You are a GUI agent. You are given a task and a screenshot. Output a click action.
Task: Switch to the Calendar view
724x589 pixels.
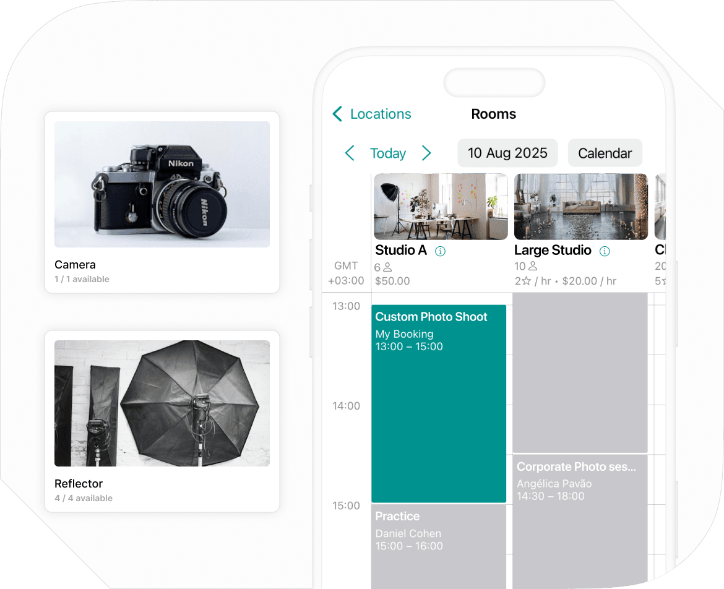pos(605,153)
